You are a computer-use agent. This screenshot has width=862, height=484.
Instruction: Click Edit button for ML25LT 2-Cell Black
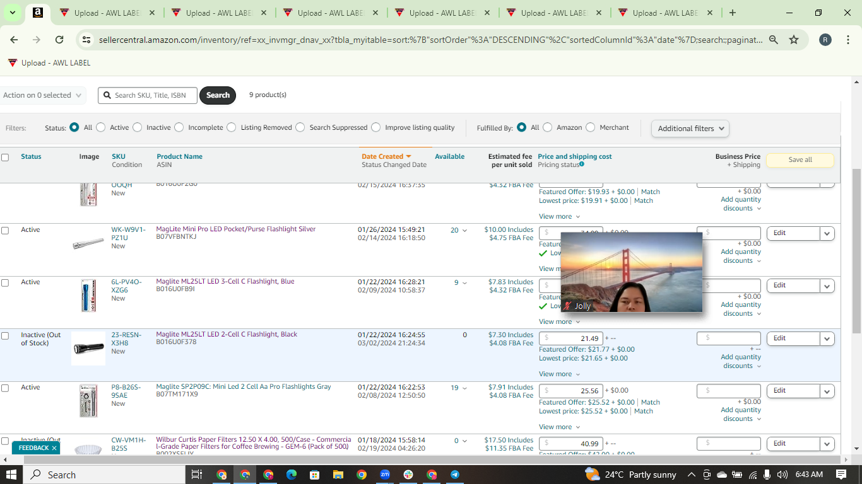[x=793, y=338]
